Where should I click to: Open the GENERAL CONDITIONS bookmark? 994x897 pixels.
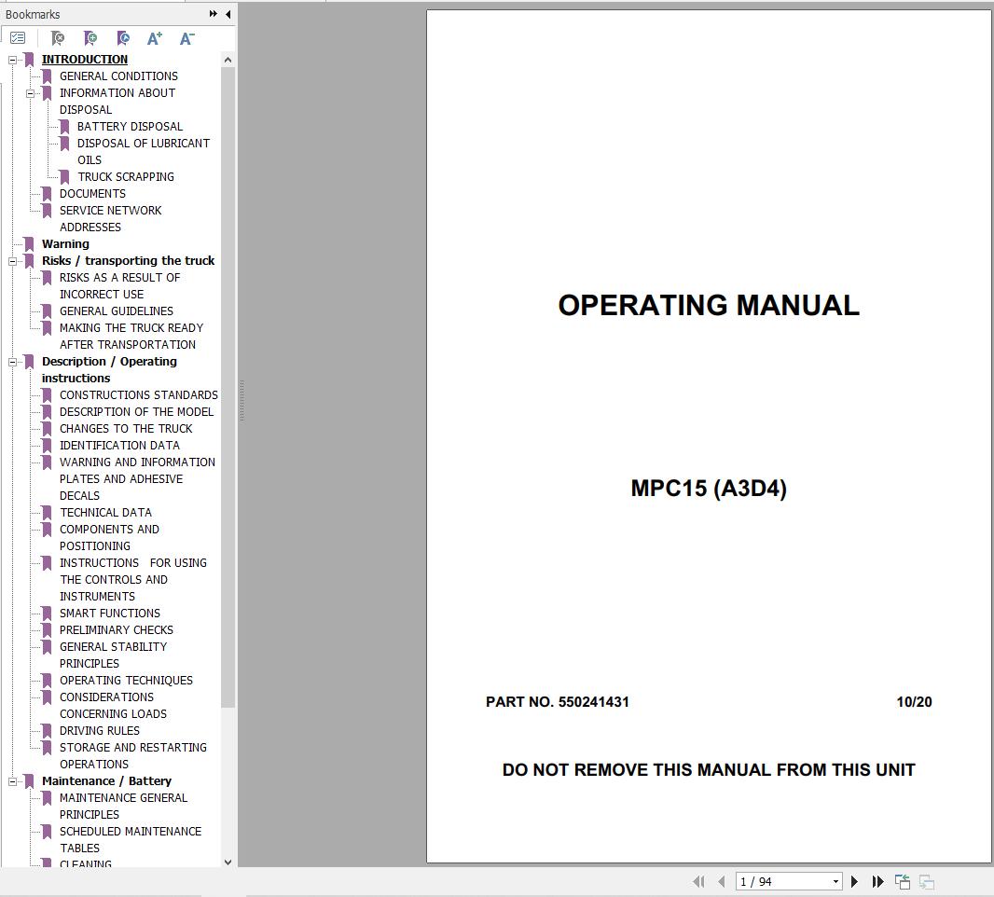point(118,76)
